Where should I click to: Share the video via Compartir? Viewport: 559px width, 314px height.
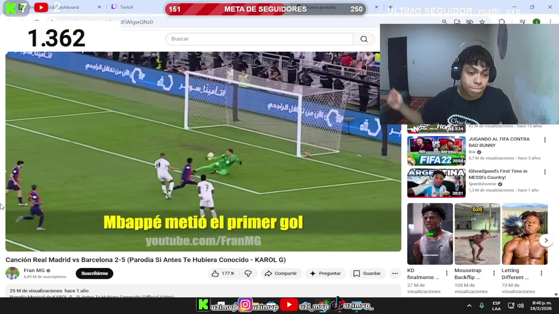[x=281, y=273]
